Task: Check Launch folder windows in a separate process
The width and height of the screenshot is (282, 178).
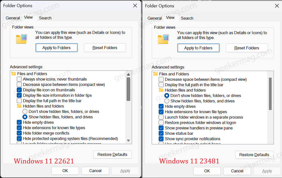Action: click(161, 117)
